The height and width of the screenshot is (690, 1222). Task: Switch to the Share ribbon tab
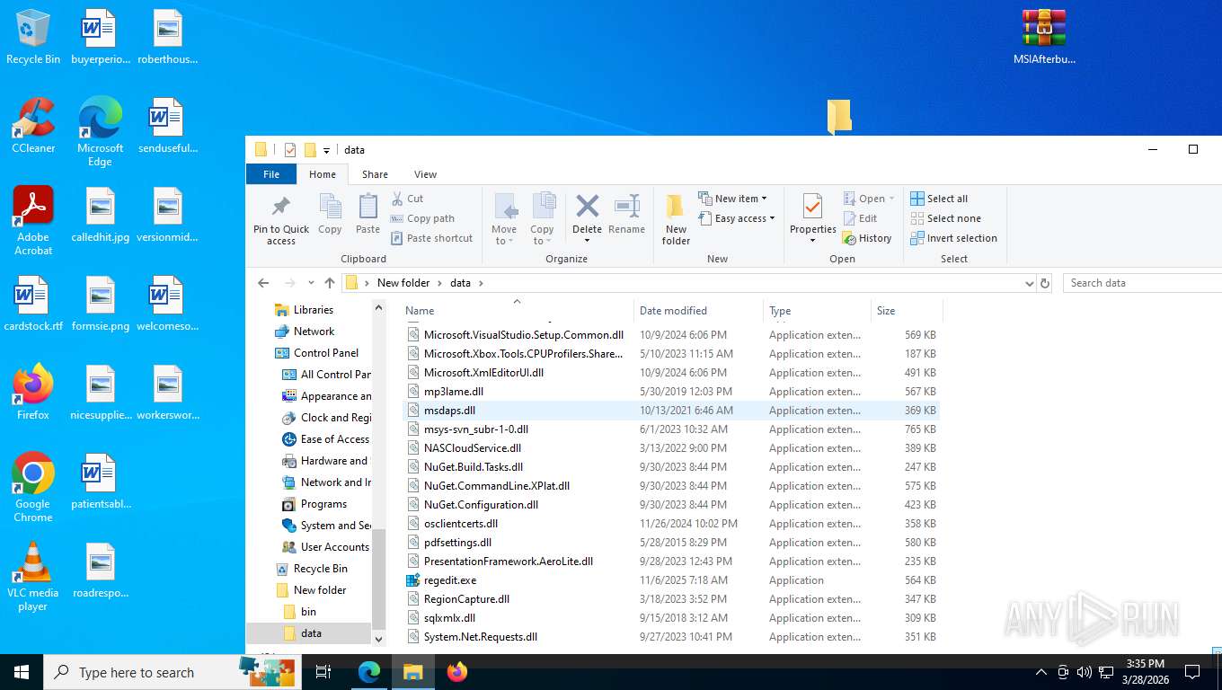click(x=375, y=174)
